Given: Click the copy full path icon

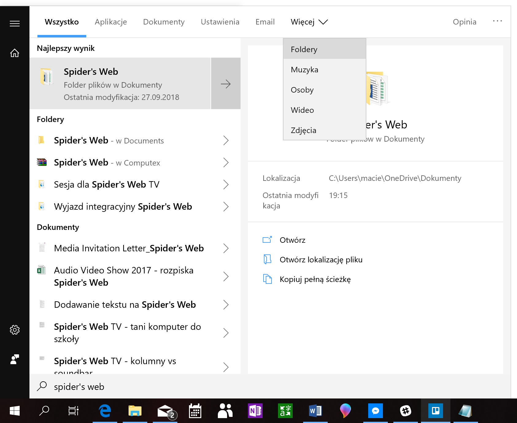Looking at the screenshot, I should [x=267, y=279].
